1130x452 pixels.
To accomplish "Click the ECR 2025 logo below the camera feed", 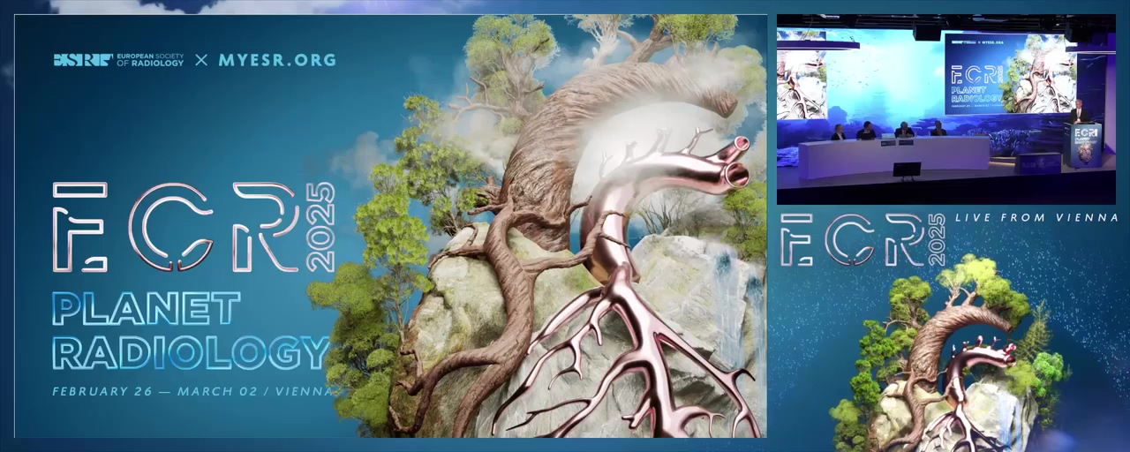I will [x=863, y=239].
